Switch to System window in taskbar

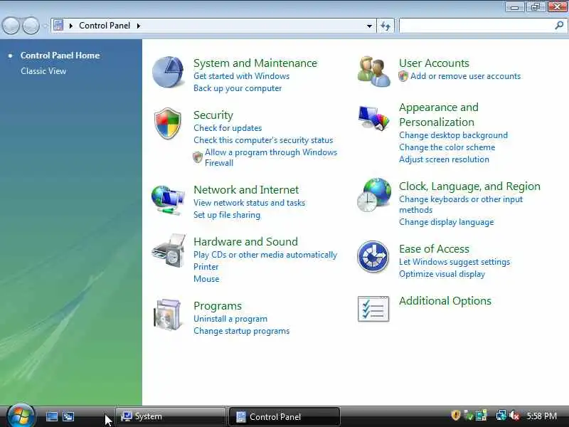click(x=170, y=416)
